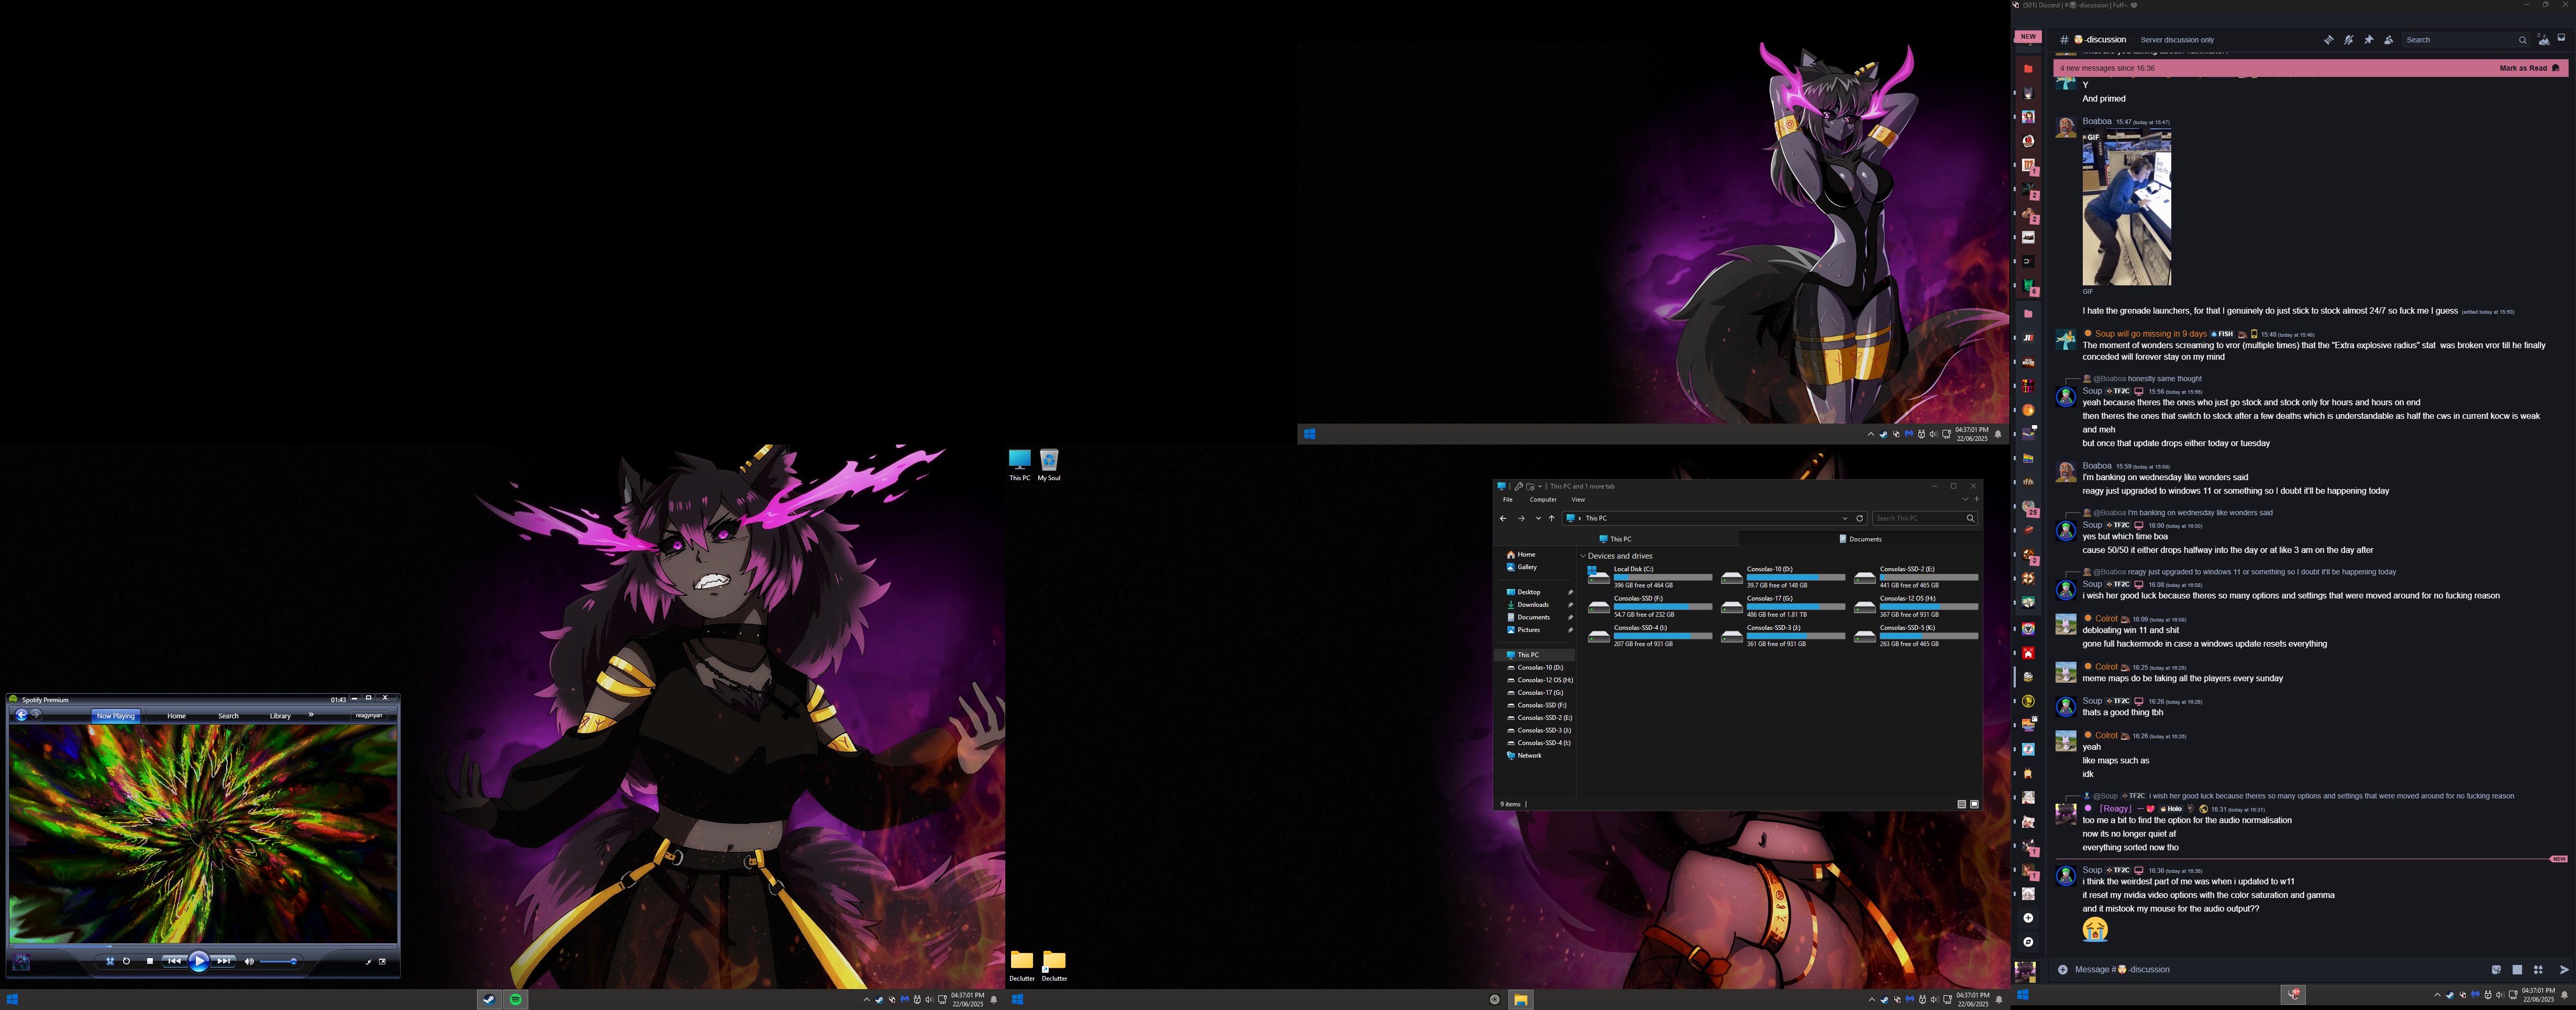
Task: Expand more tabs chevron in Spotify
Action: (x=311, y=715)
